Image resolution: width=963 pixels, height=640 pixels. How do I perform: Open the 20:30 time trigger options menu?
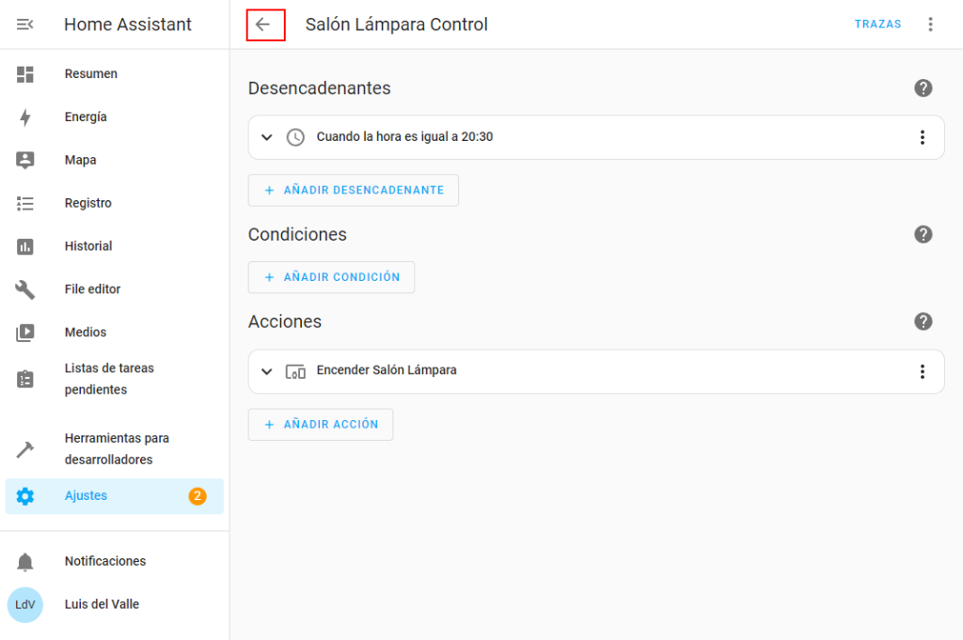(x=922, y=137)
